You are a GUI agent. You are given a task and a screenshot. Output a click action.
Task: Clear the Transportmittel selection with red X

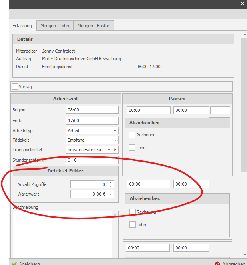(x=115, y=150)
